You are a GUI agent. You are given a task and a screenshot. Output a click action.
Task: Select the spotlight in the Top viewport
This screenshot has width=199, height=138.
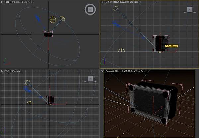(x=62, y=19)
